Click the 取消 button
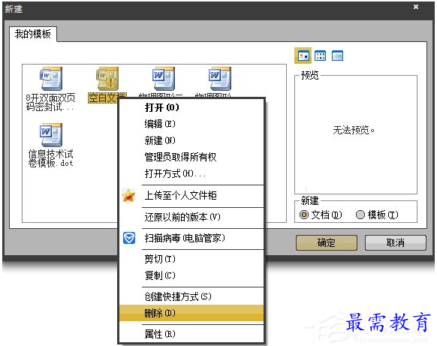Image resolution: width=437 pixels, height=346 pixels. click(x=396, y=242)
